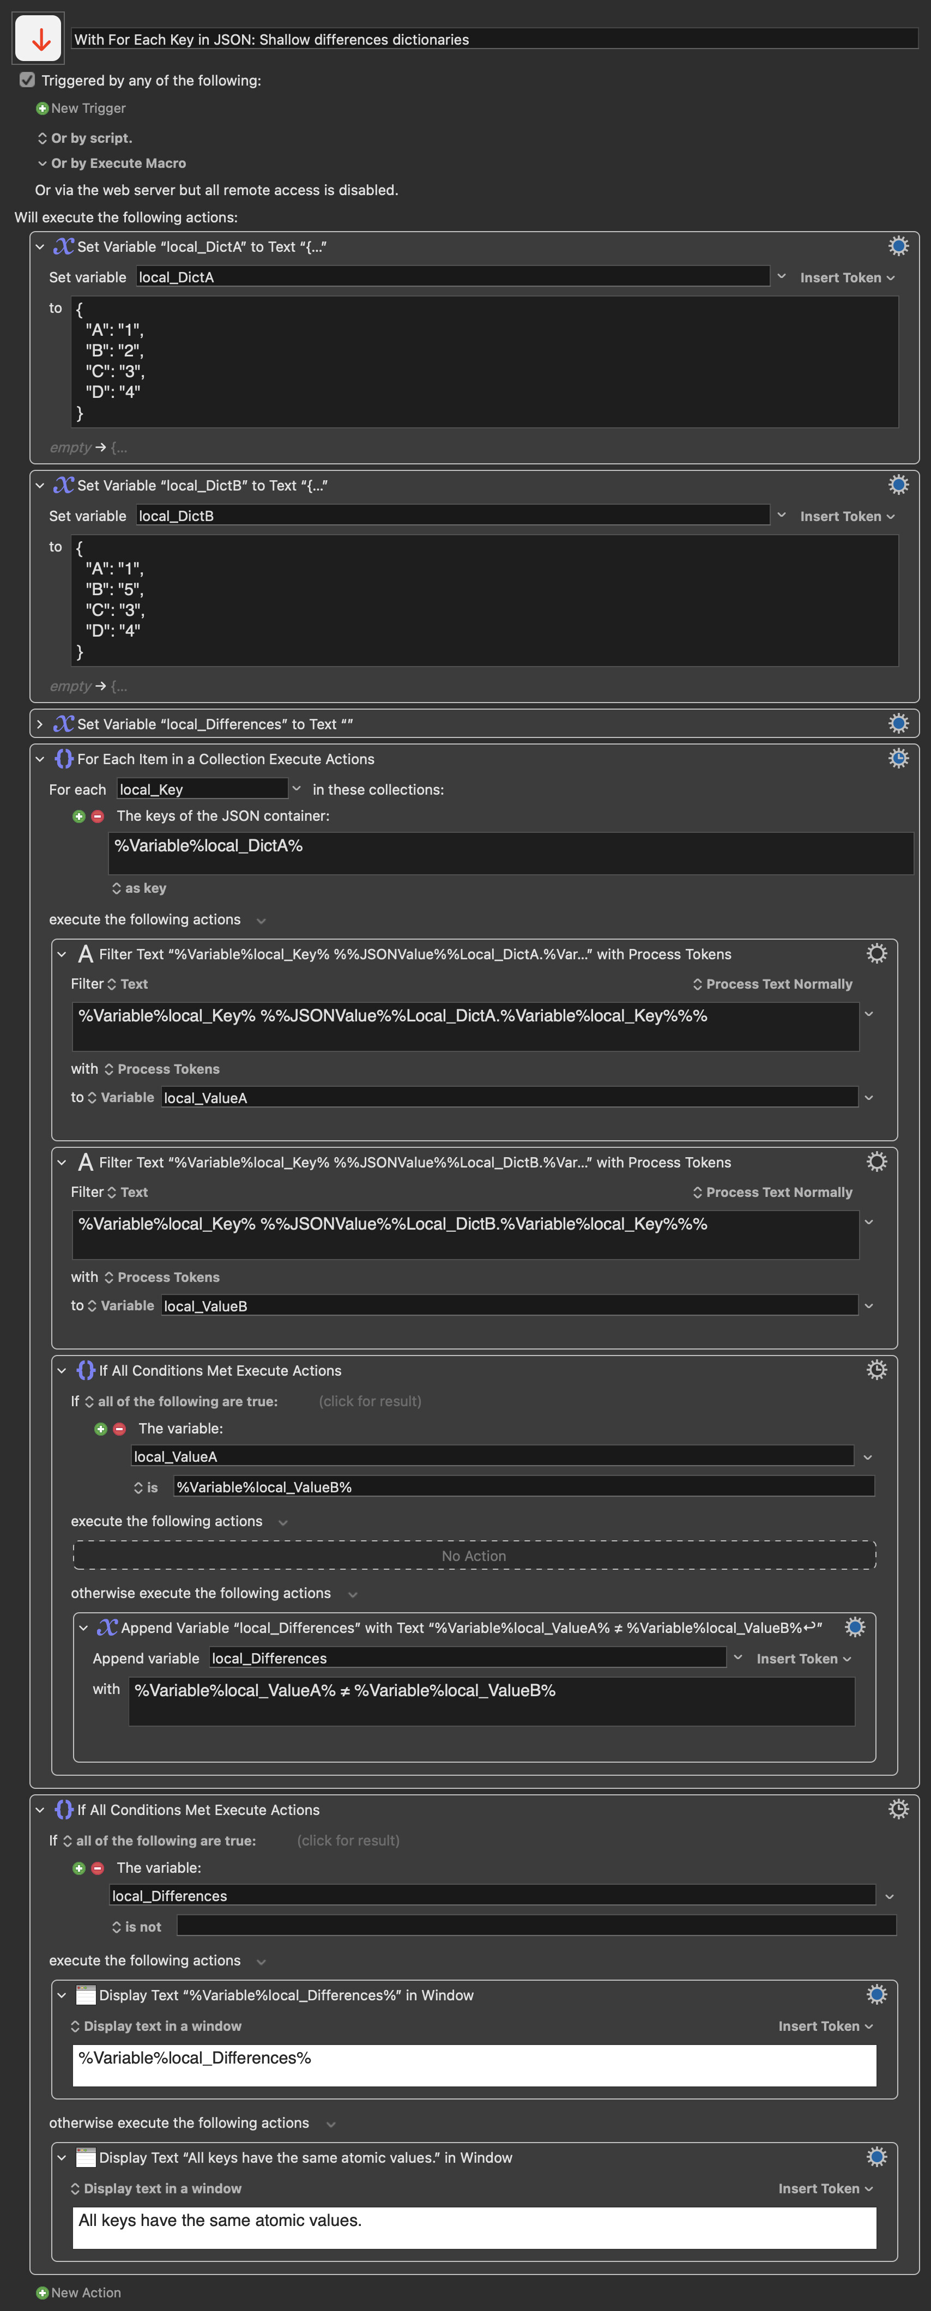Change 'Process Tokens' filter in DictA action

[161, 1069]
